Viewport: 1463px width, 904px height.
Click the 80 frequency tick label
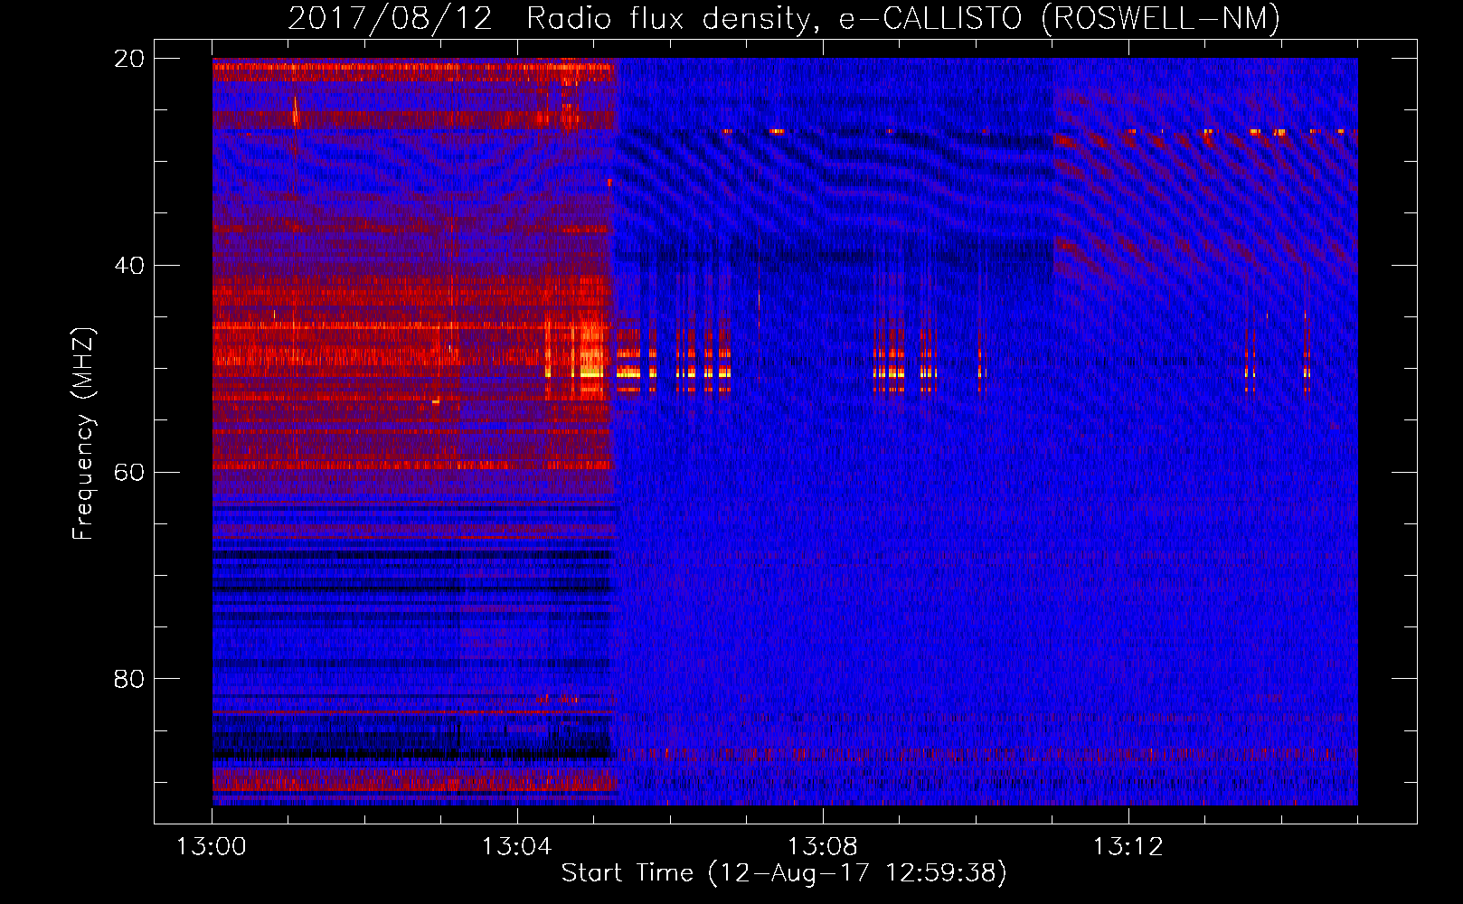coord(129,679)
